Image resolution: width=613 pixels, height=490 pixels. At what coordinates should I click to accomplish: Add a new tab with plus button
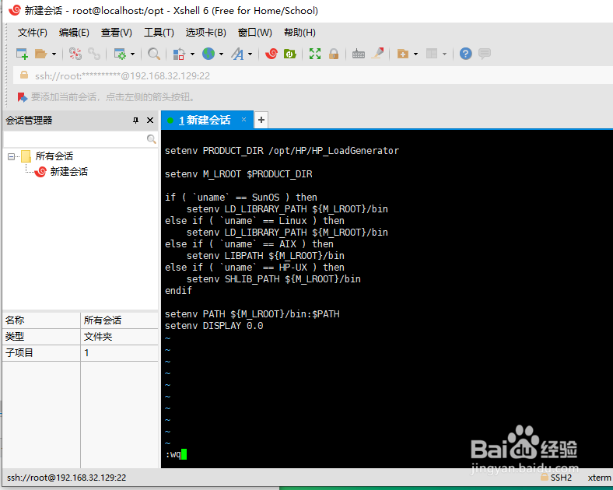pos(261,120)
